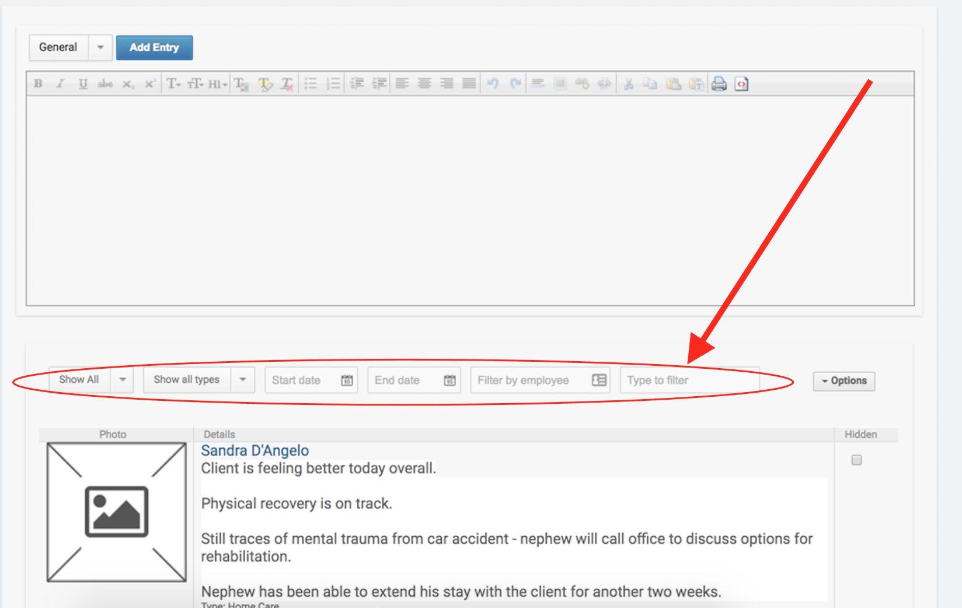Open the HTML source view icon

click(741, 83)
